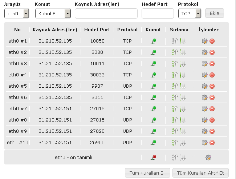Edit rule eth0 #3 with gear icon
236x179 pixels.
[204, 64]
